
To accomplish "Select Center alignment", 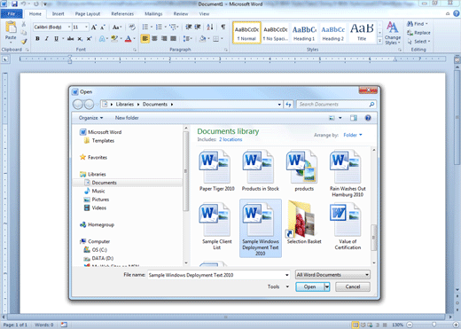I will [x=154, y=39].
